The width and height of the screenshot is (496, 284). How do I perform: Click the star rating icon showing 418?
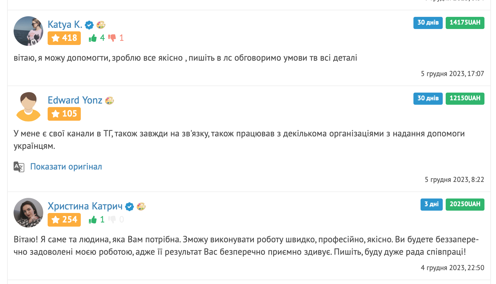click(64, 38)
